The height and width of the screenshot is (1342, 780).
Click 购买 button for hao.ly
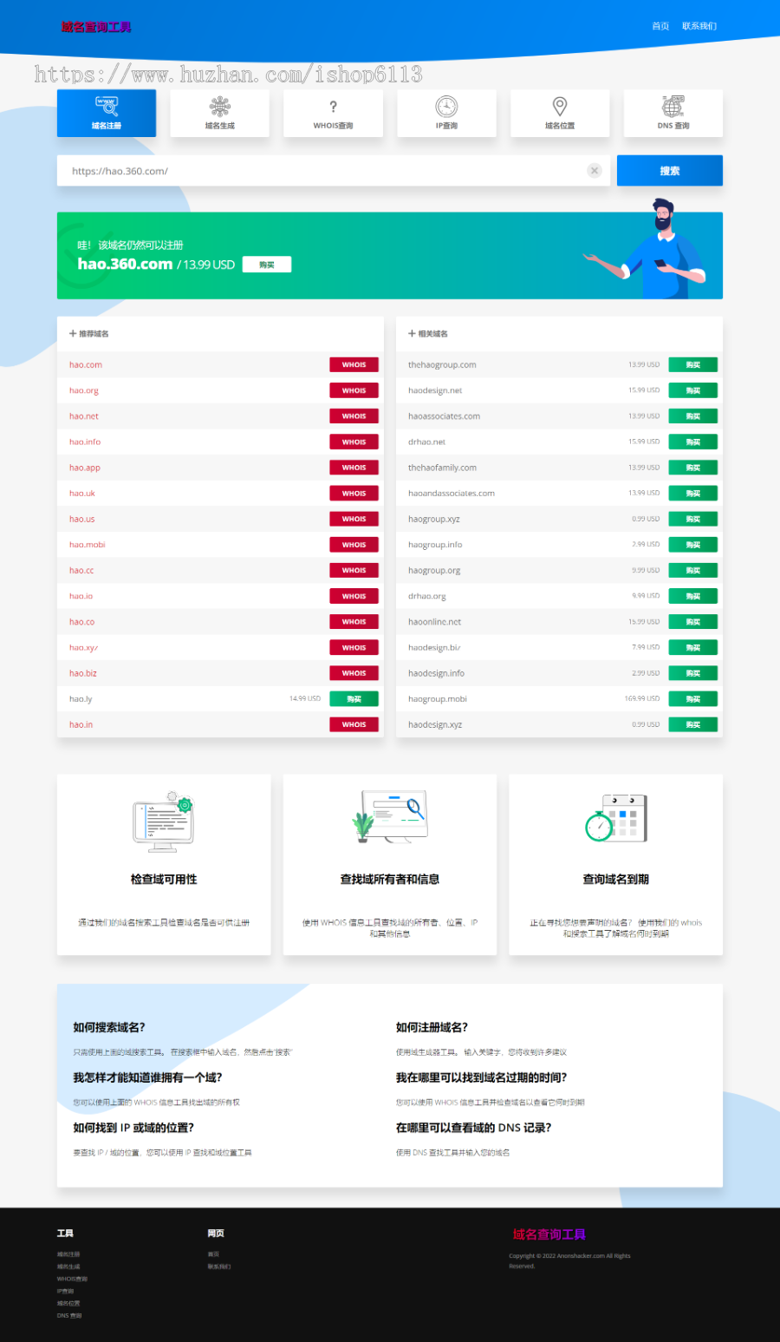[354, 699]
